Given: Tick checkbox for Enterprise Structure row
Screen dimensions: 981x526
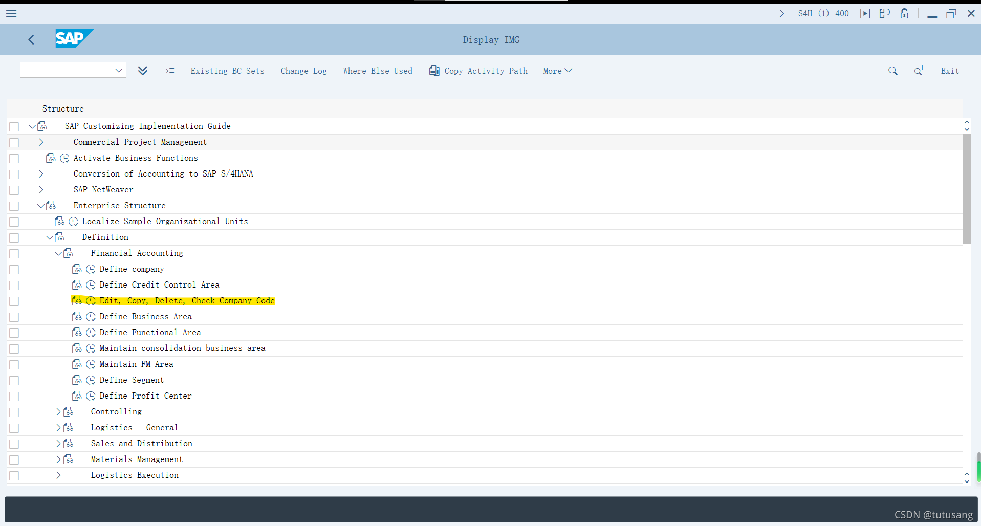Looking at the screenshot, I should tap(14, 206).
